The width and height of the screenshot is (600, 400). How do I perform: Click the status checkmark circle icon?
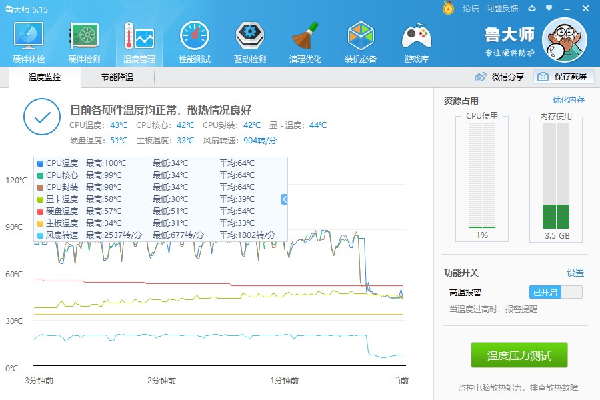42,117
